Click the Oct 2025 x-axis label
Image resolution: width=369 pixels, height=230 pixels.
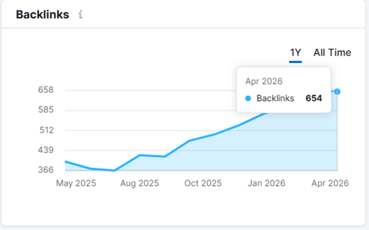(203, 183)
